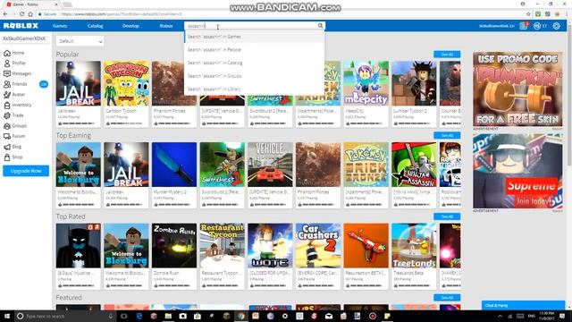This screenshot has height=322, width=572.
Task: Click Windows taskbar search box
Action: (x=65, y=316)
